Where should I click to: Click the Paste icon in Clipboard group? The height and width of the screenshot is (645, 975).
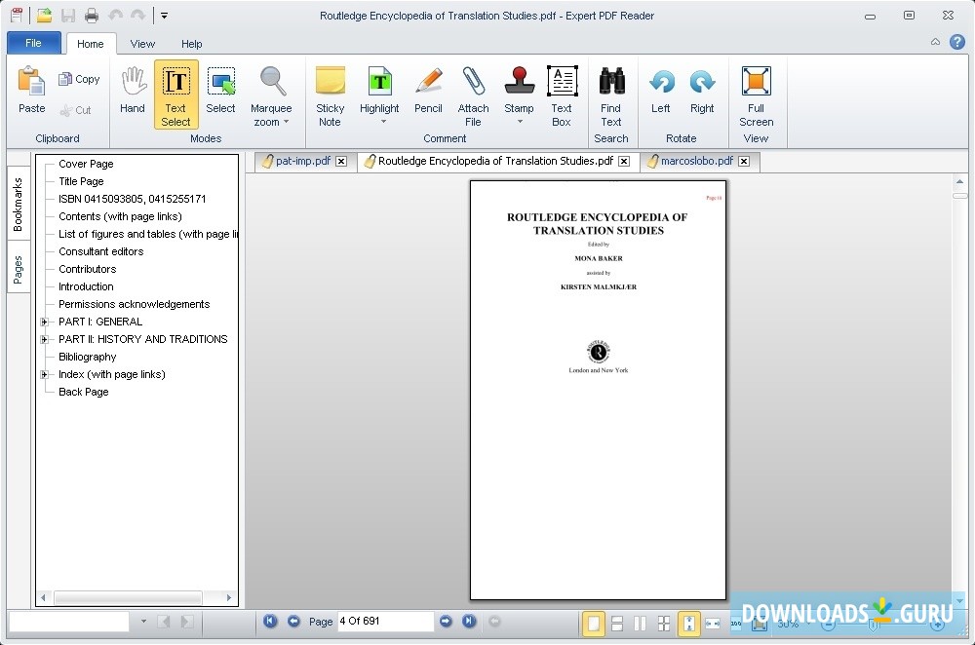[x=31, y=90]
